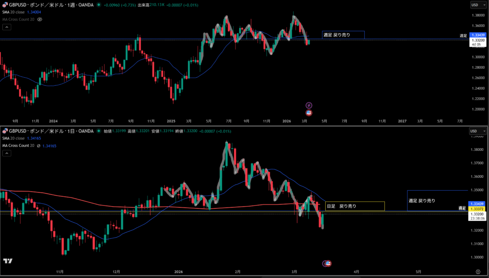Toggle MA Cross Count indicator status on daily chart

click(38, 145)
